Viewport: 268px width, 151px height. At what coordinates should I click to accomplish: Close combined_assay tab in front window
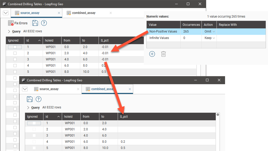[x=130, y=89]
